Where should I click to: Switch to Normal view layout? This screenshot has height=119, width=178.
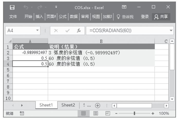83,113
